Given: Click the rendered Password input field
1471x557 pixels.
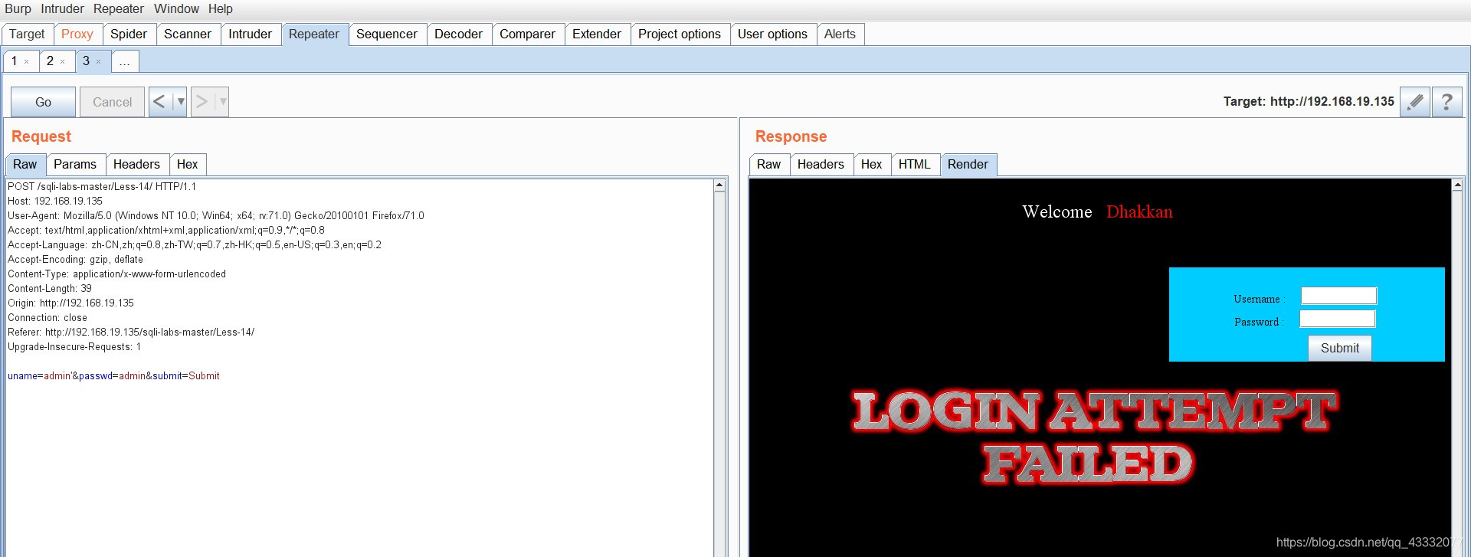Looking at the screenshot, I should coord(1338,319).
